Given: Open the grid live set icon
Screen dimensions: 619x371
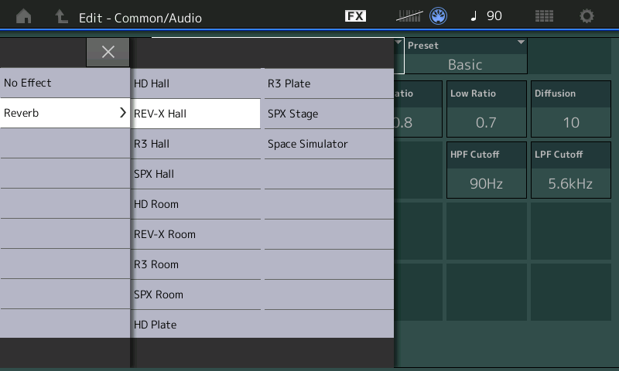Looking at the screenshot, I should tap(544, 16).
